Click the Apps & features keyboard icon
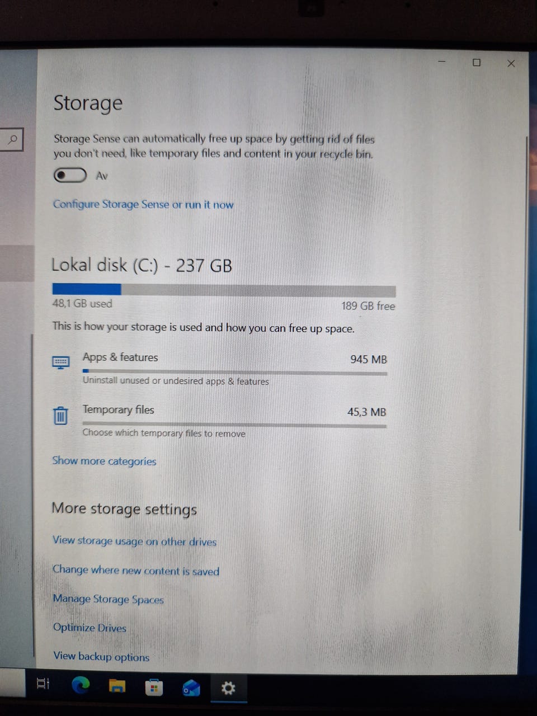The image size is (537, 716). pos(60,362)
